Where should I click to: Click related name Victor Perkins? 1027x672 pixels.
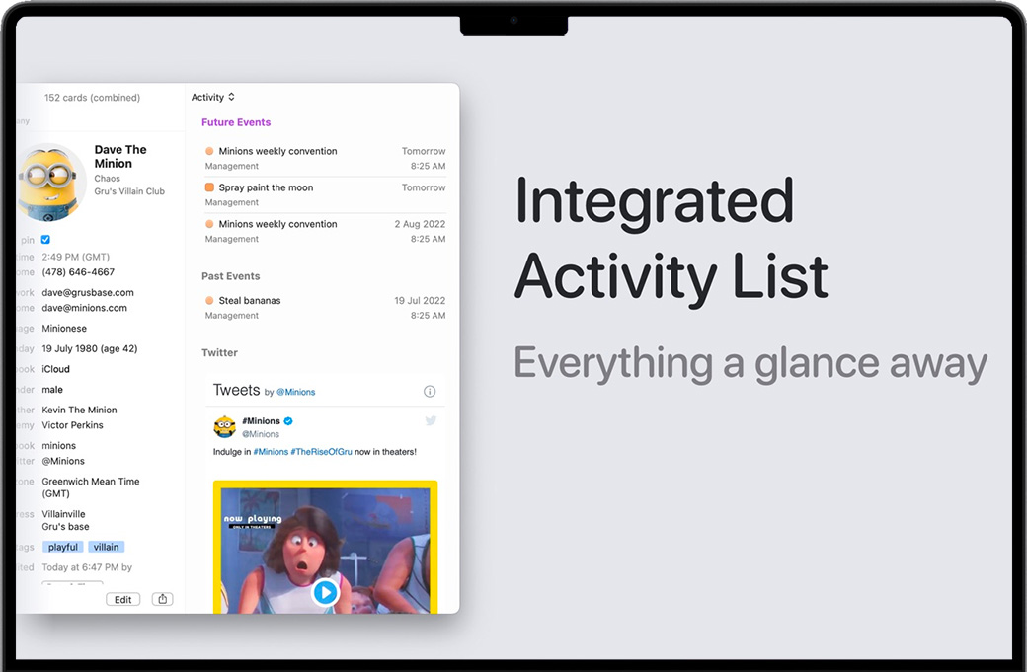point(73,425)
